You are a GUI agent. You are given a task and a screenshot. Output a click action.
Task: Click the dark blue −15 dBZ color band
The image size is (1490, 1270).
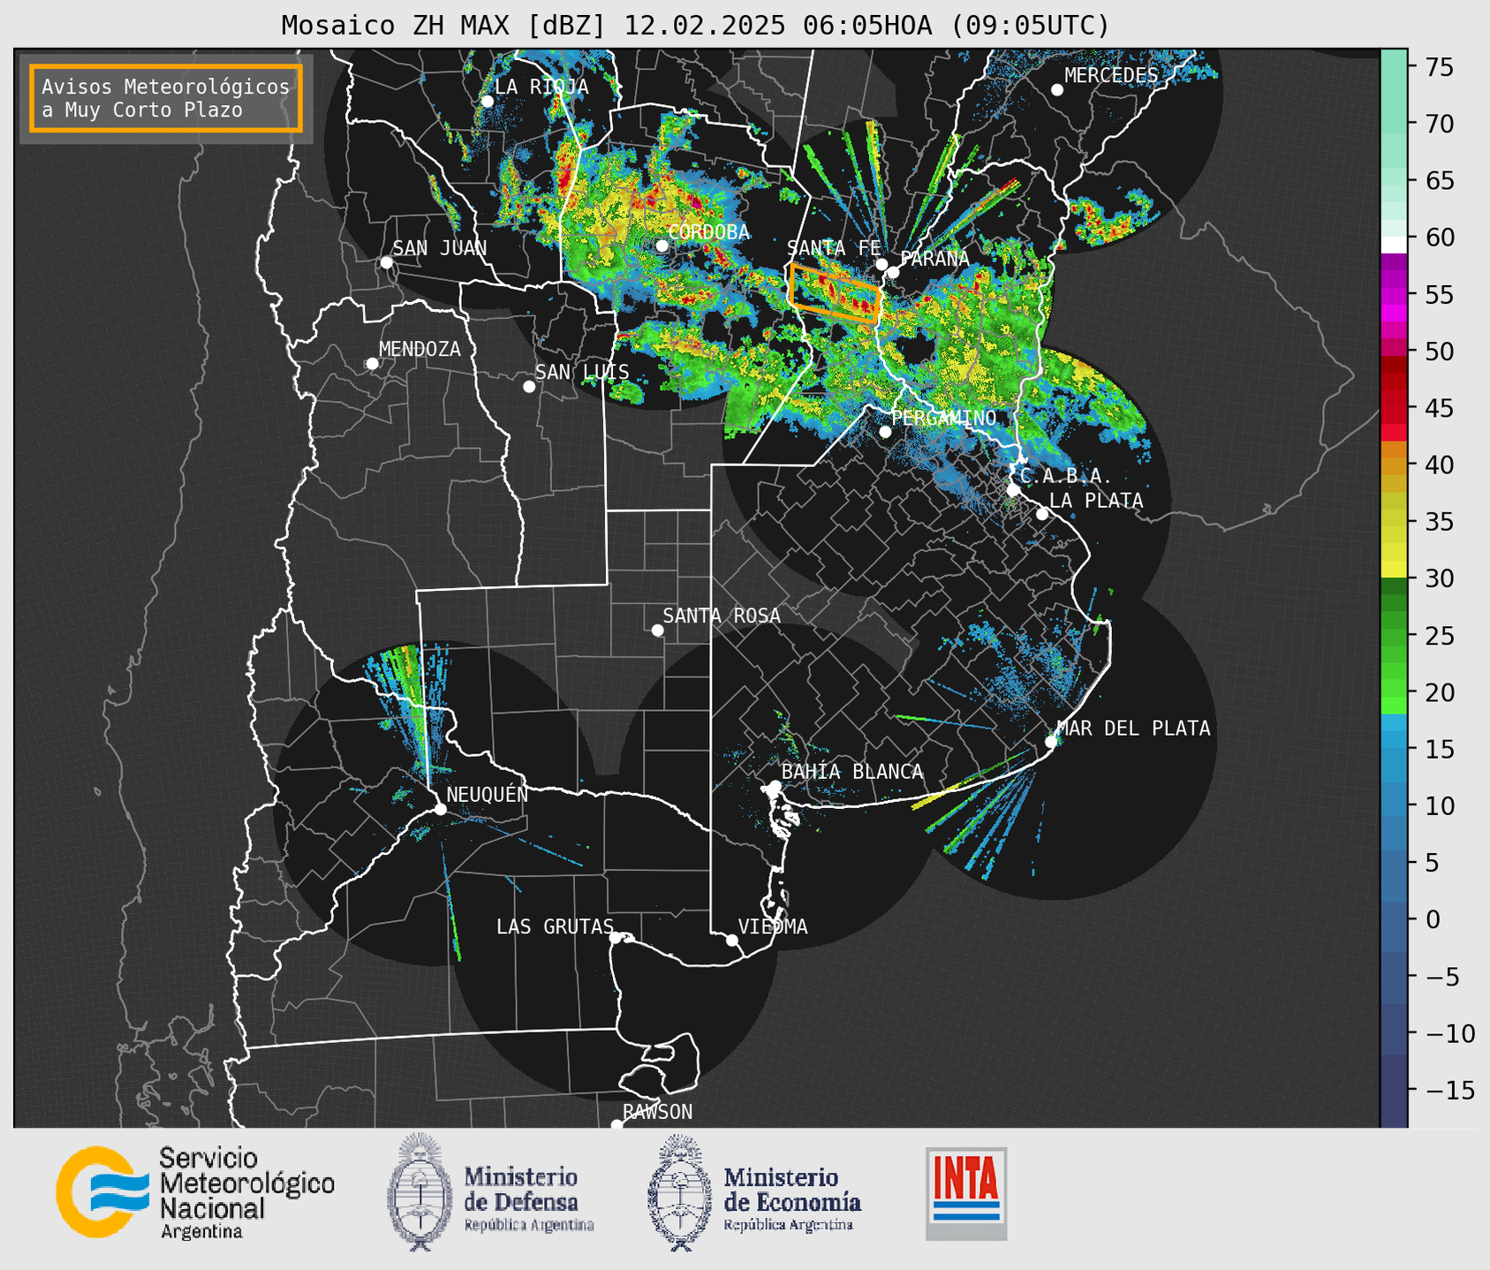pos(1394,1092)
